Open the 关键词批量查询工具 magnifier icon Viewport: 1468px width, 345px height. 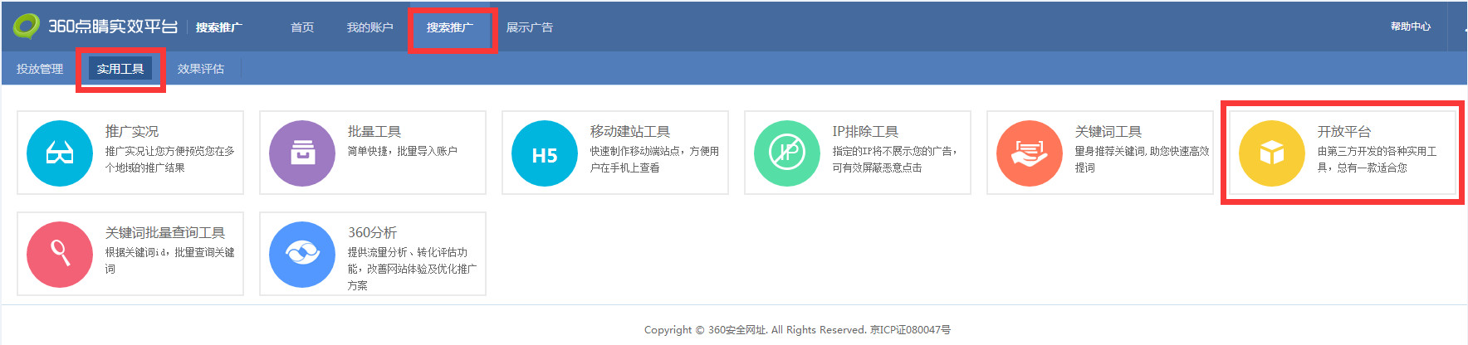pos(60,255)
